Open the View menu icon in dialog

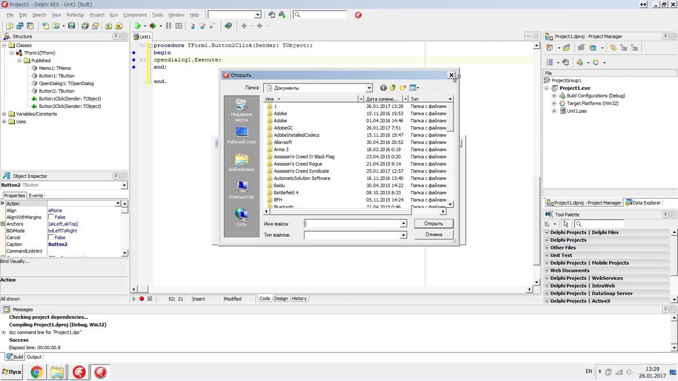pyautogui.click(x=414, y=88)
